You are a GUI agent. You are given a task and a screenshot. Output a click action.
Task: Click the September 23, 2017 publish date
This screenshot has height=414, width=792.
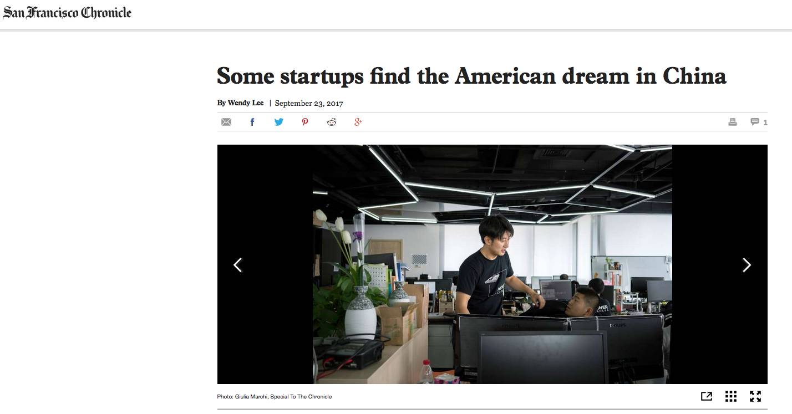[309, 103]
